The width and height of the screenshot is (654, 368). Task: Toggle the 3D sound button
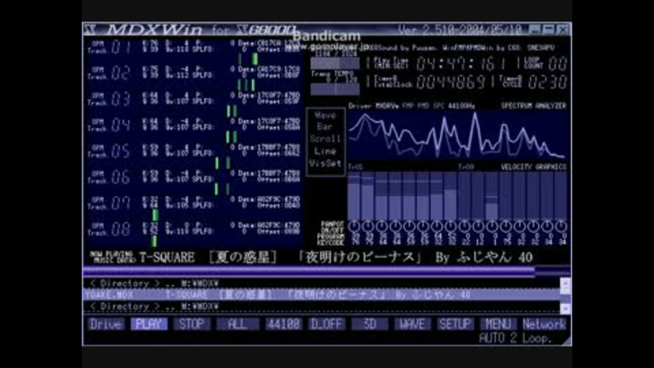[x=370, y=324]
